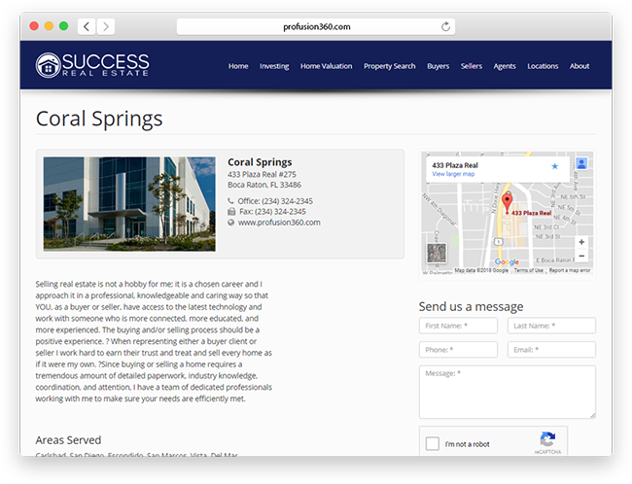
Task: Click the Message text area
Action: [x=508, y=392]
